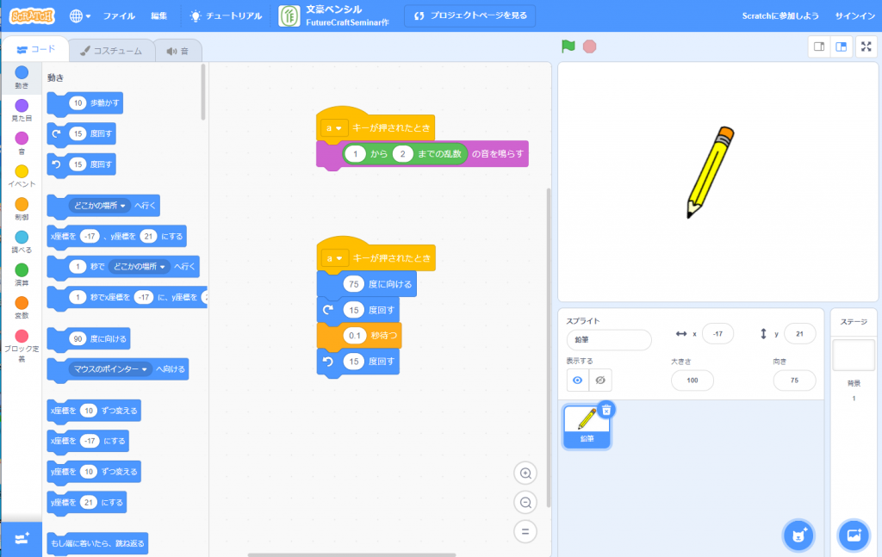
Task: Open the globe language dropdown
Action: pos(80,16)
